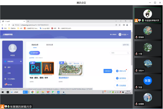Bookmark this page with the star icon
This screenshot has height=109, width=163.
120,25
